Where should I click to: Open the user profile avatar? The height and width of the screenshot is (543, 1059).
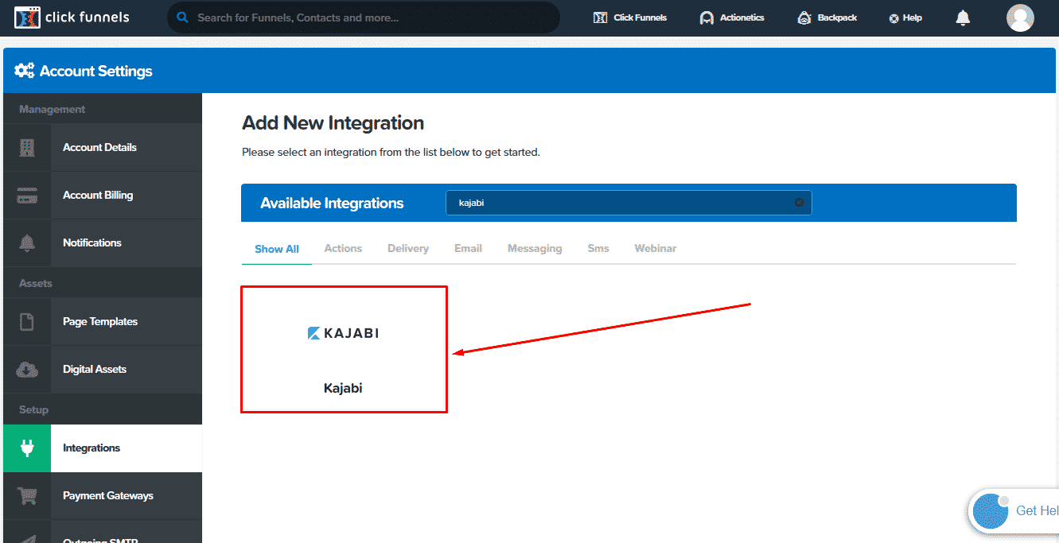1020,17
